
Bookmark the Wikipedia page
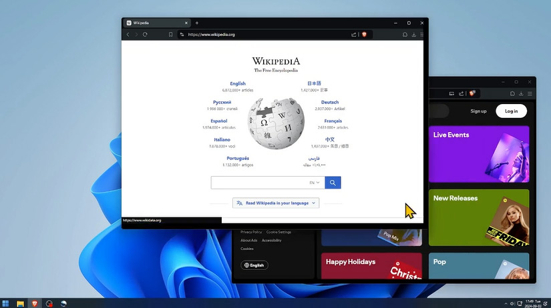pos(170,35)
